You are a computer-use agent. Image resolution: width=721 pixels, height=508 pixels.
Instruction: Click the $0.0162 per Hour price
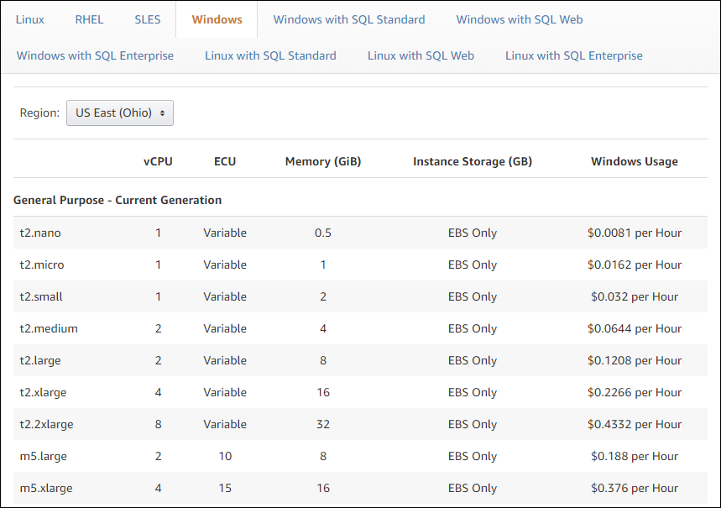(634, 264)
